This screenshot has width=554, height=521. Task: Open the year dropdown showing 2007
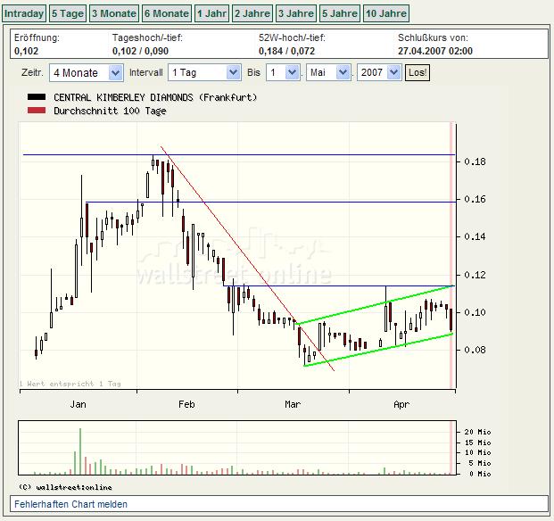pos(379,72)
